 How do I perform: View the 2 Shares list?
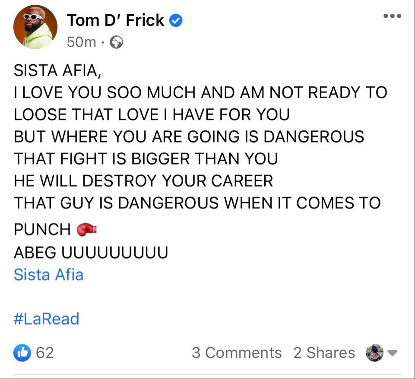(324, 353)
